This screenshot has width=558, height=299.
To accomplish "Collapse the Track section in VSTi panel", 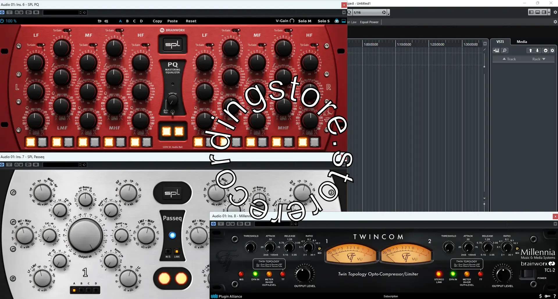I will click(x=509, y=59).
